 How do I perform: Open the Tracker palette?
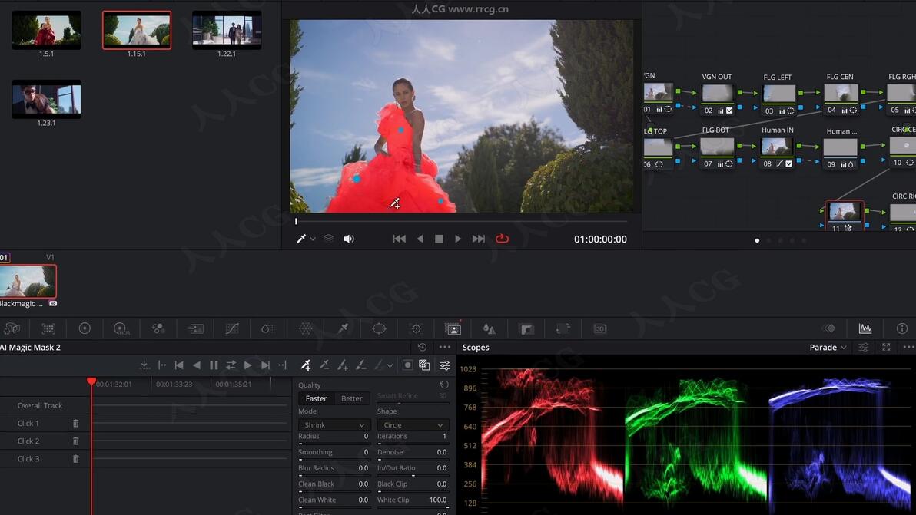click(416, 329)
